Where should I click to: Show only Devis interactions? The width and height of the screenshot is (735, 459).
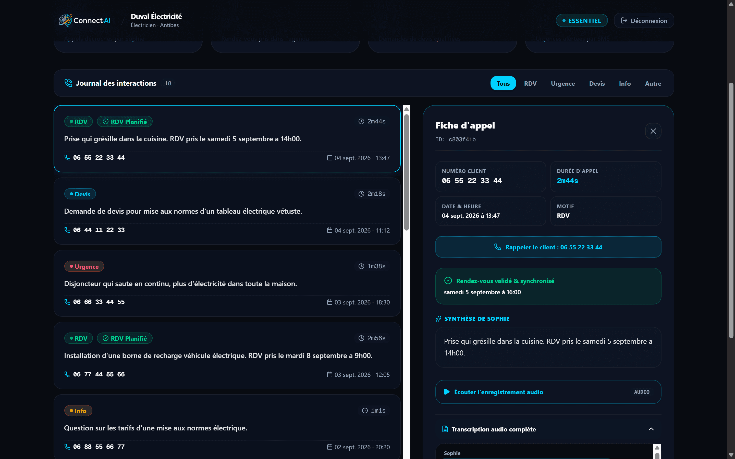pos(597,83)
